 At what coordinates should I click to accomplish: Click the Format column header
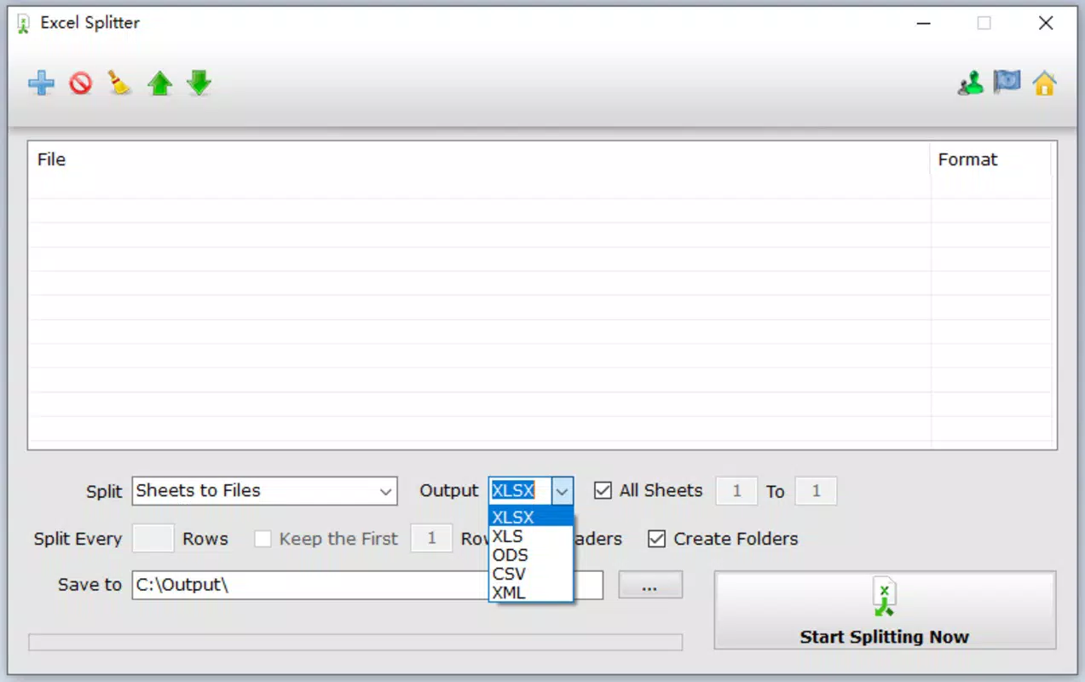[991, 159]
